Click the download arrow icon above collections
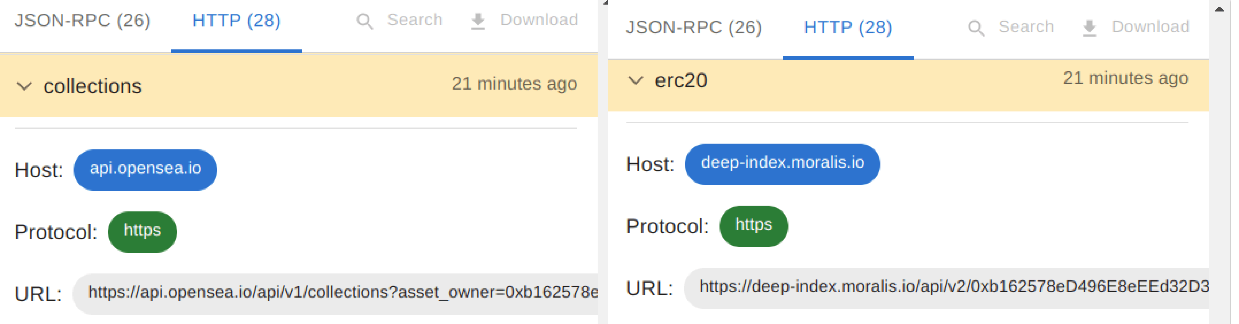 click(478, 21)
